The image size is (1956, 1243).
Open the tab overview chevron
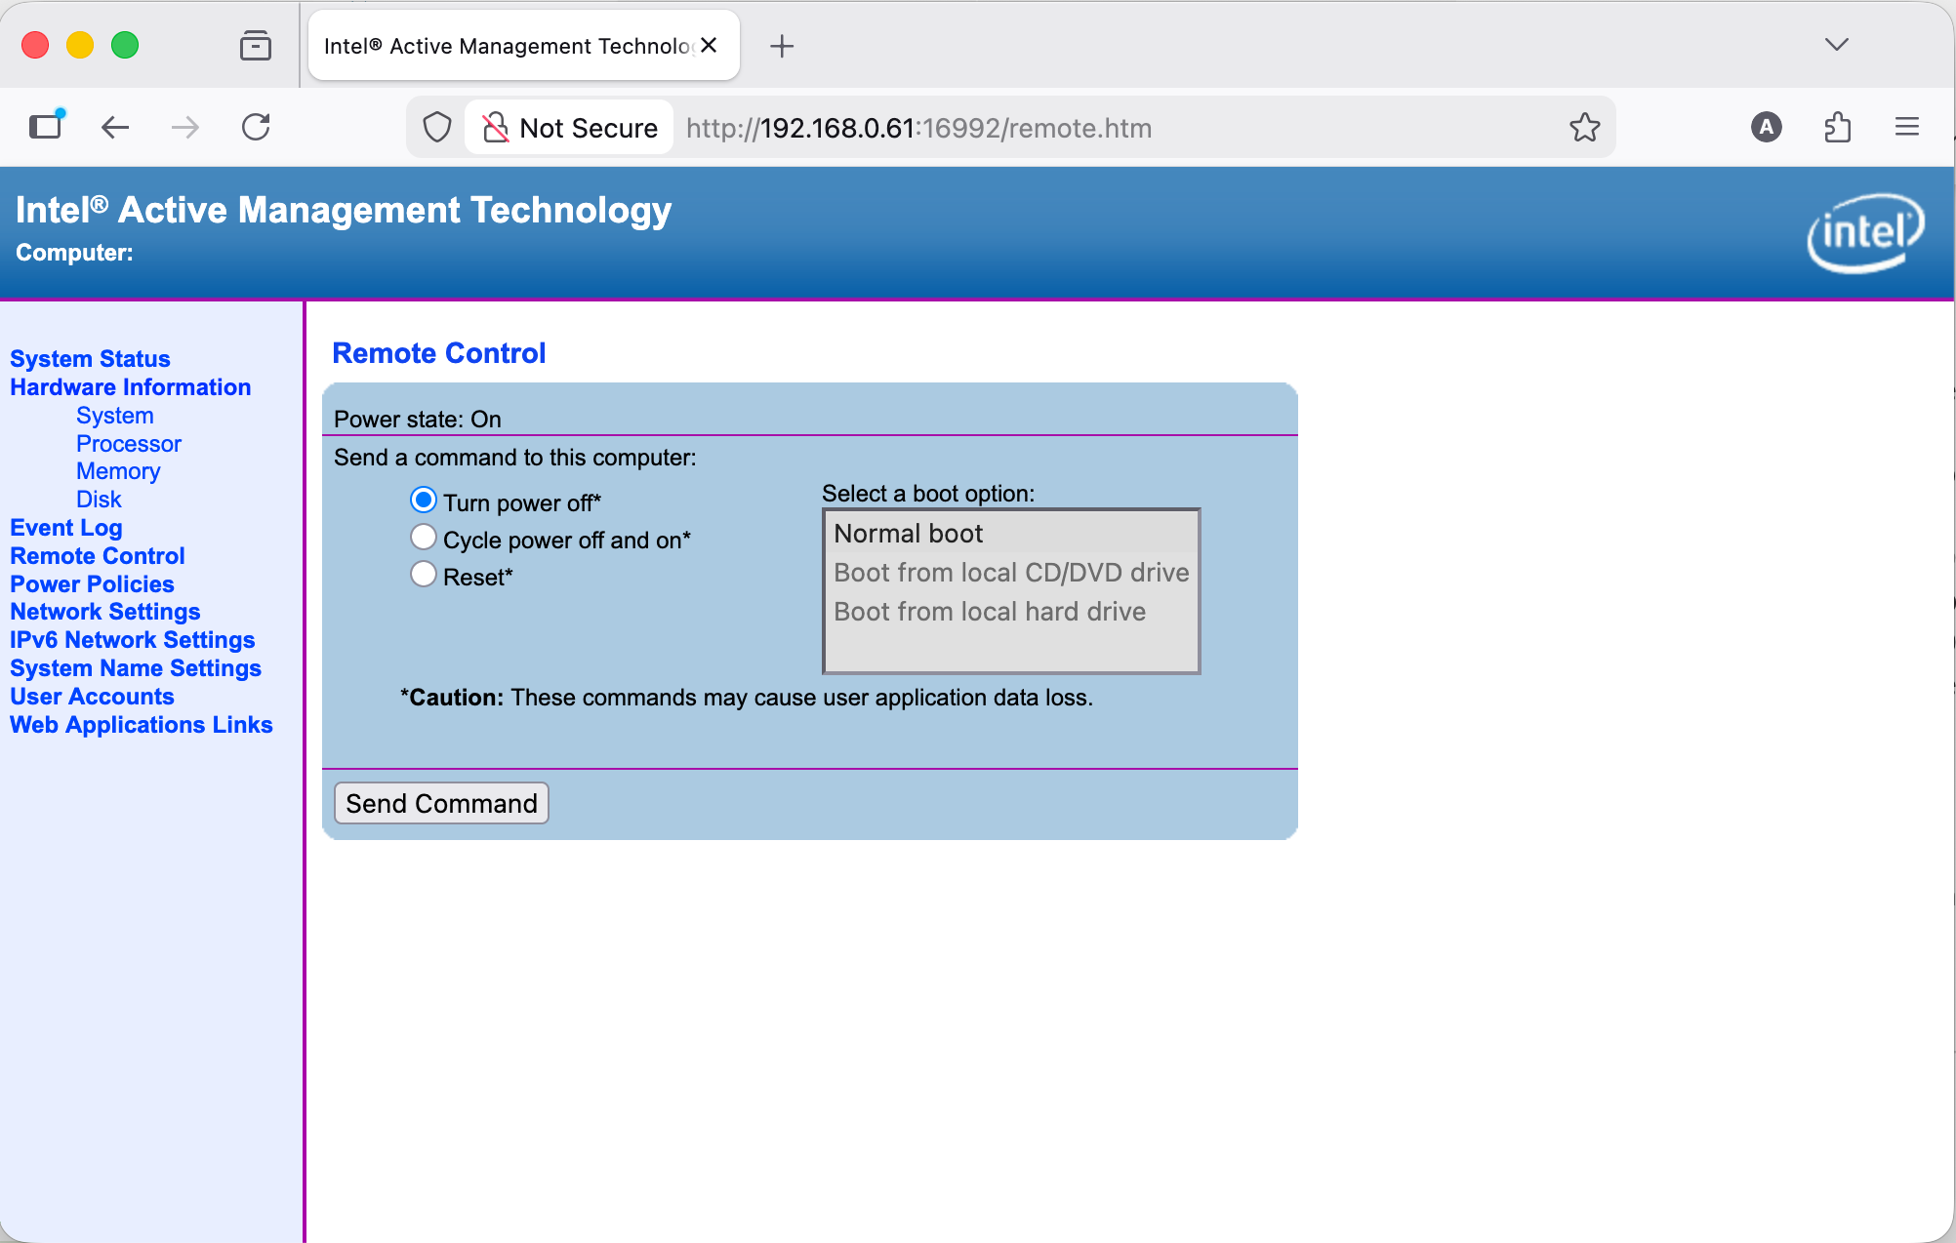click(x=1836, y=44)
